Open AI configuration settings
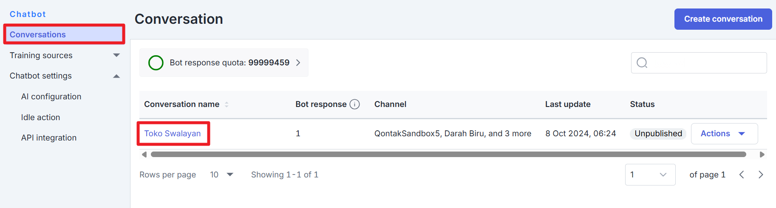The image size is (776, 208). tap(51, 97)
